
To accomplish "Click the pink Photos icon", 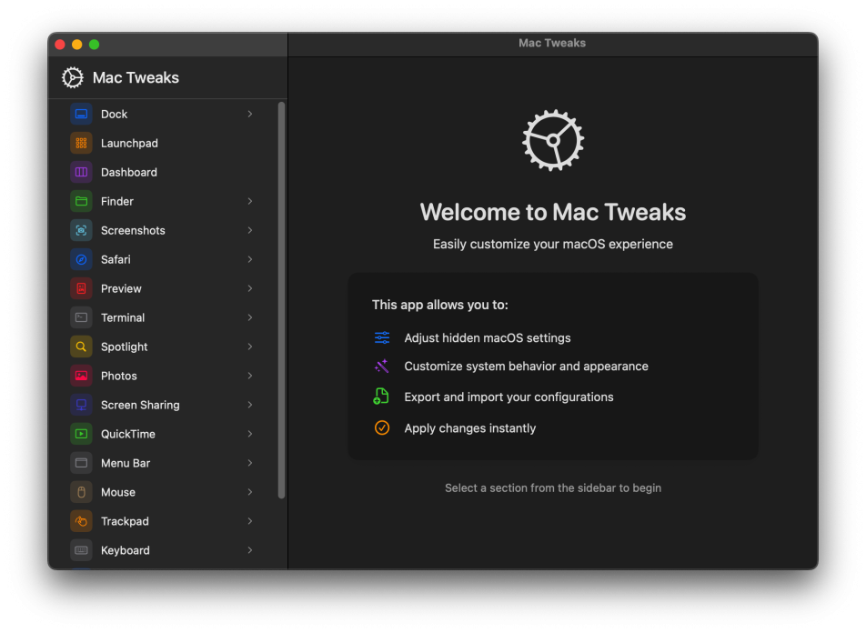I will (81, 376).
